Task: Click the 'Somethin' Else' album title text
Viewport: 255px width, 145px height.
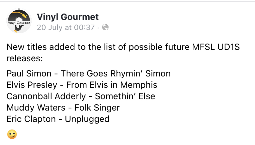Action: 125,96
